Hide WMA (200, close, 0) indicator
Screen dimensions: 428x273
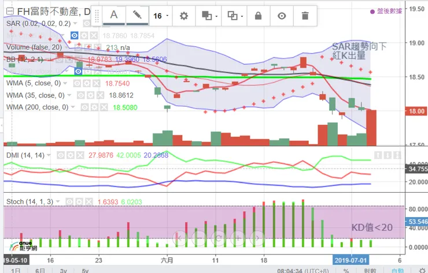tap(84, 107)
